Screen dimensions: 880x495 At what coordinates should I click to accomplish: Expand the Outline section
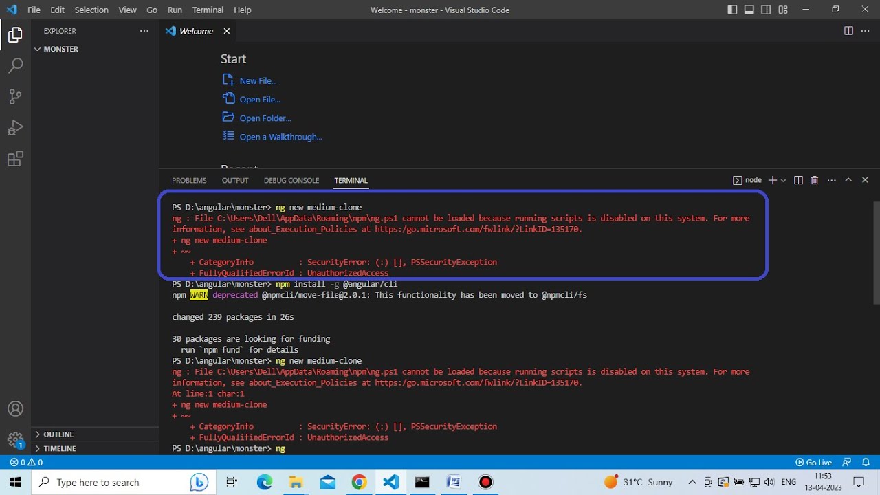[x=95, y=434]
